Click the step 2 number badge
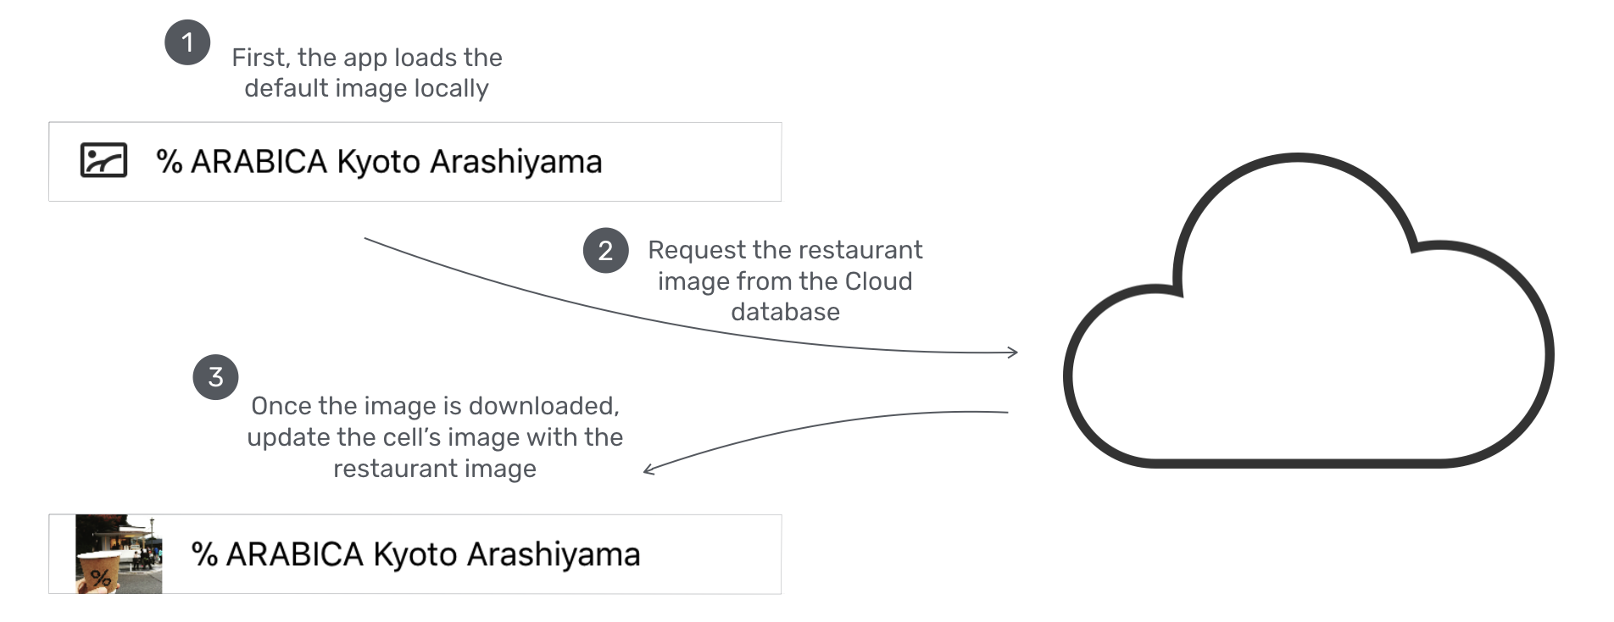1614x622 pixels. click(x=605, y=251)
